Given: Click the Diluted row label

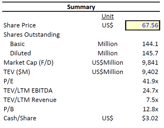Looking at the screenshot, I should pos(20,53).
